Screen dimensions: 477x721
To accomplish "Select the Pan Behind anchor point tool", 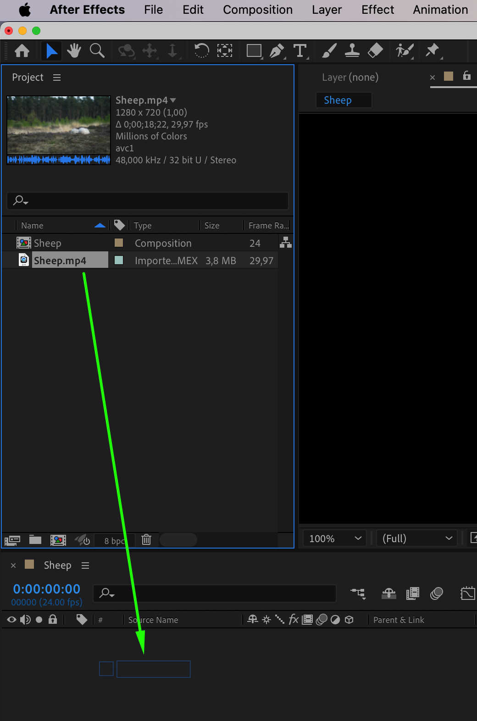I will [x=225, y=50].
